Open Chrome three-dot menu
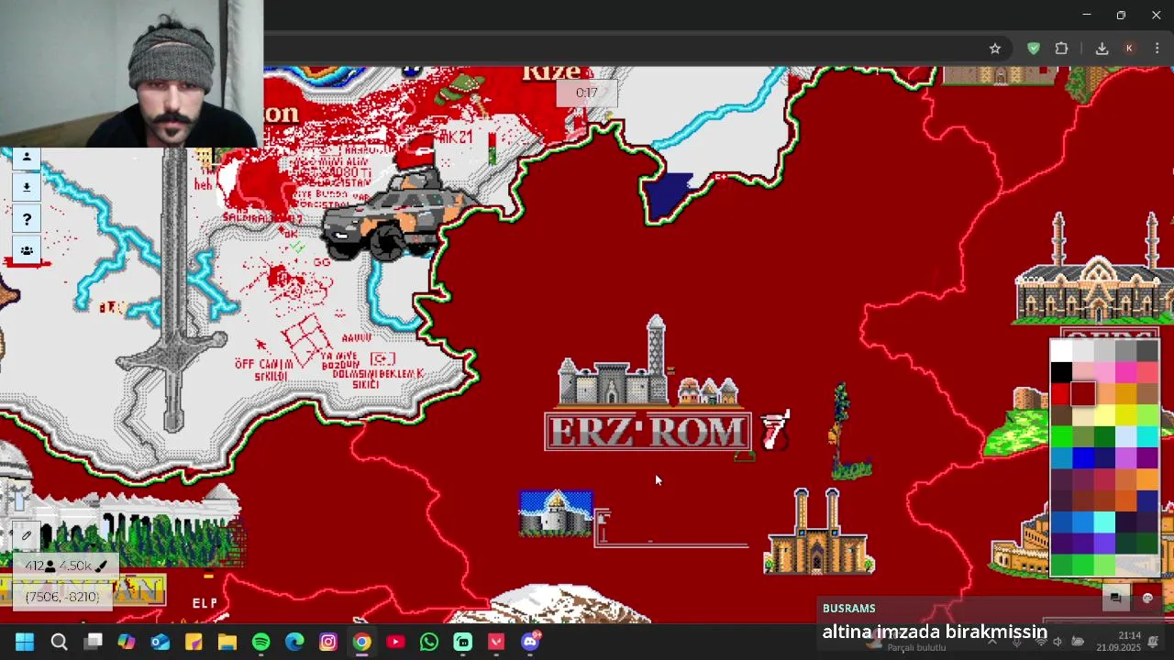This screenshot has height=660, width=1174. [1157, 49]
